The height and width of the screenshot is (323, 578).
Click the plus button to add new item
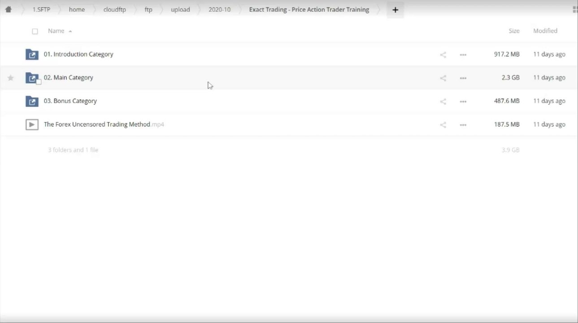click(395, 9)
